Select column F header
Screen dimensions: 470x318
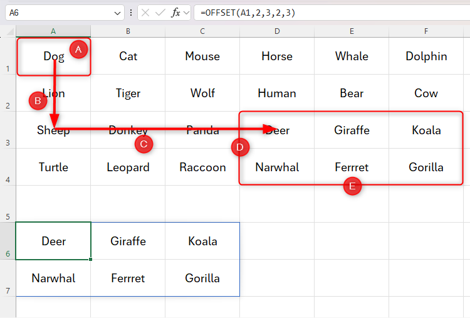426,31
